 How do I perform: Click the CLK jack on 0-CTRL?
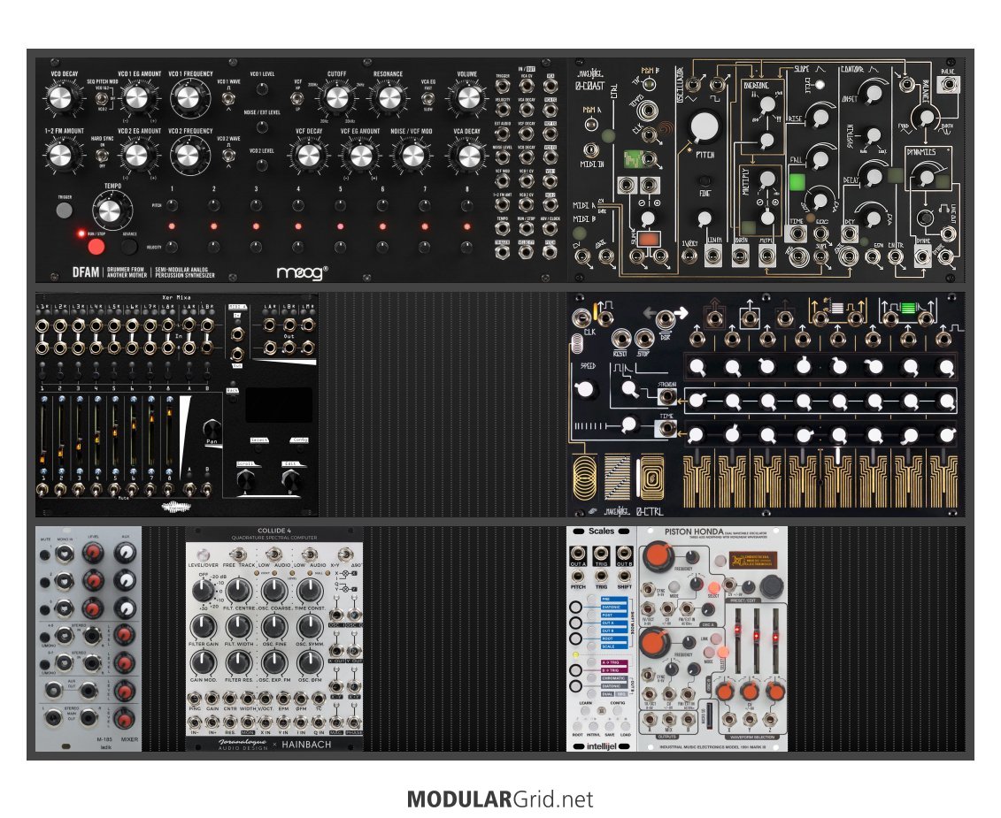coord(581,317)
